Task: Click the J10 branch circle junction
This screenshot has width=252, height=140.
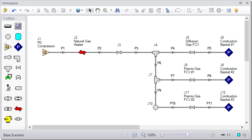Action: (156, 107)
